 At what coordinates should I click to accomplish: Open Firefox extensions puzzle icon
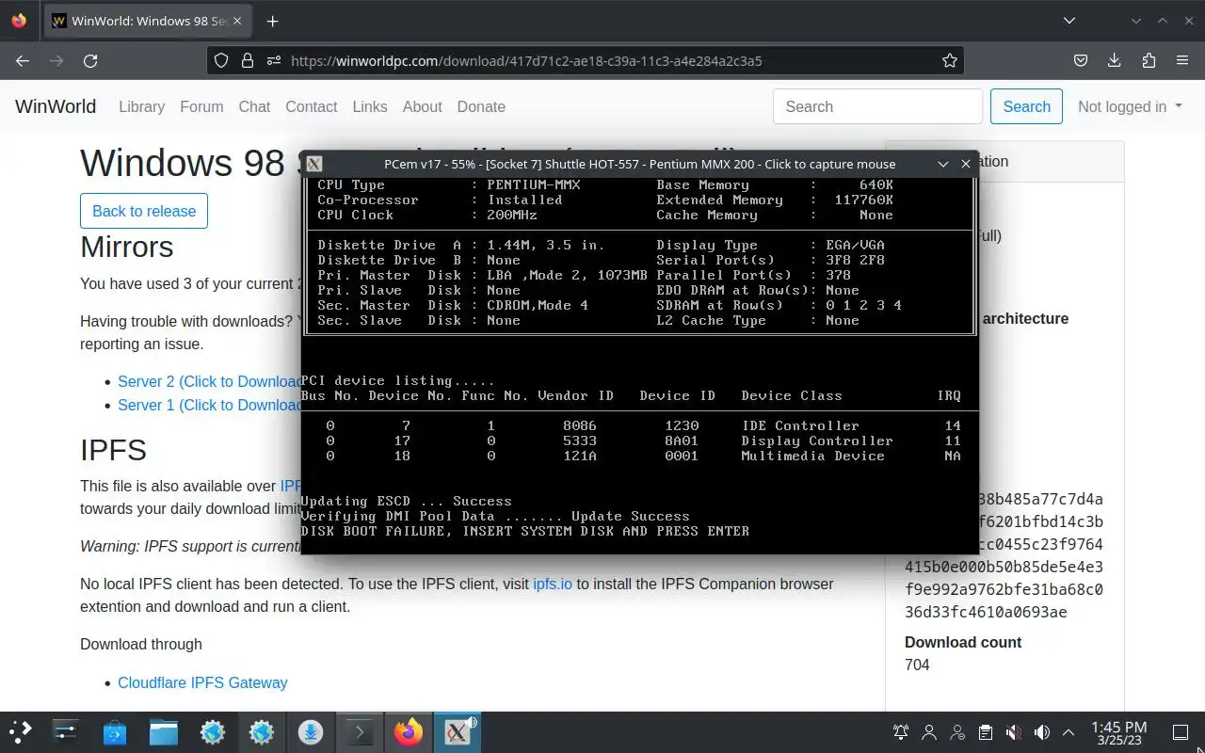[1149, 60]
